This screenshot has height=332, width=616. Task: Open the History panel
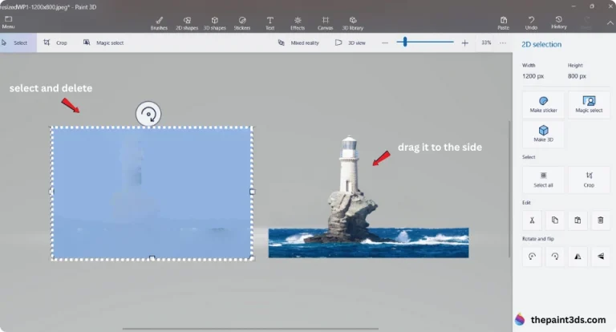click(558, 22)
